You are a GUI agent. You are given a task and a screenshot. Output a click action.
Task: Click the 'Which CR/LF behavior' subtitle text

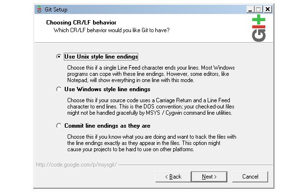click(x=112, y=30)
